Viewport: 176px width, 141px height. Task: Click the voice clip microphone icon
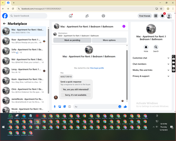pyautogui.click(x=55, y=106)
